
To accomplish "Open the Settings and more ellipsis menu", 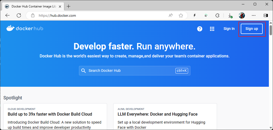I will pos(254,15).
